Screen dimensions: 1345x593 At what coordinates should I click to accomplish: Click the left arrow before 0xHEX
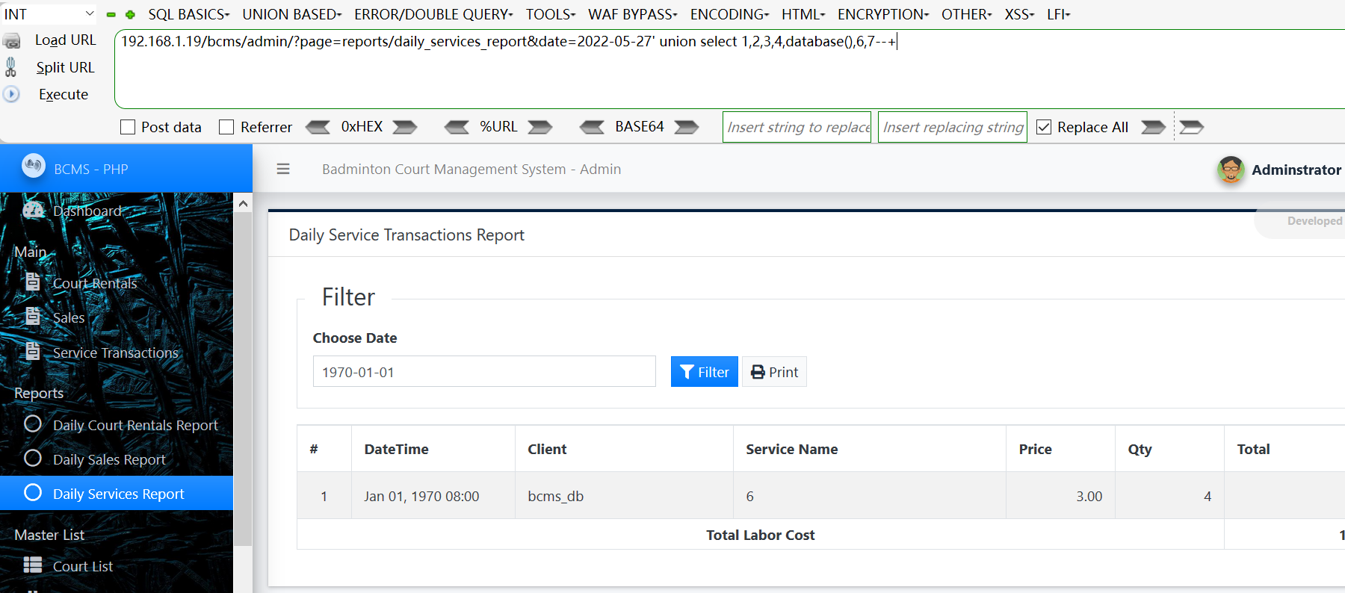pyautogui.click(x=318, y=127)
